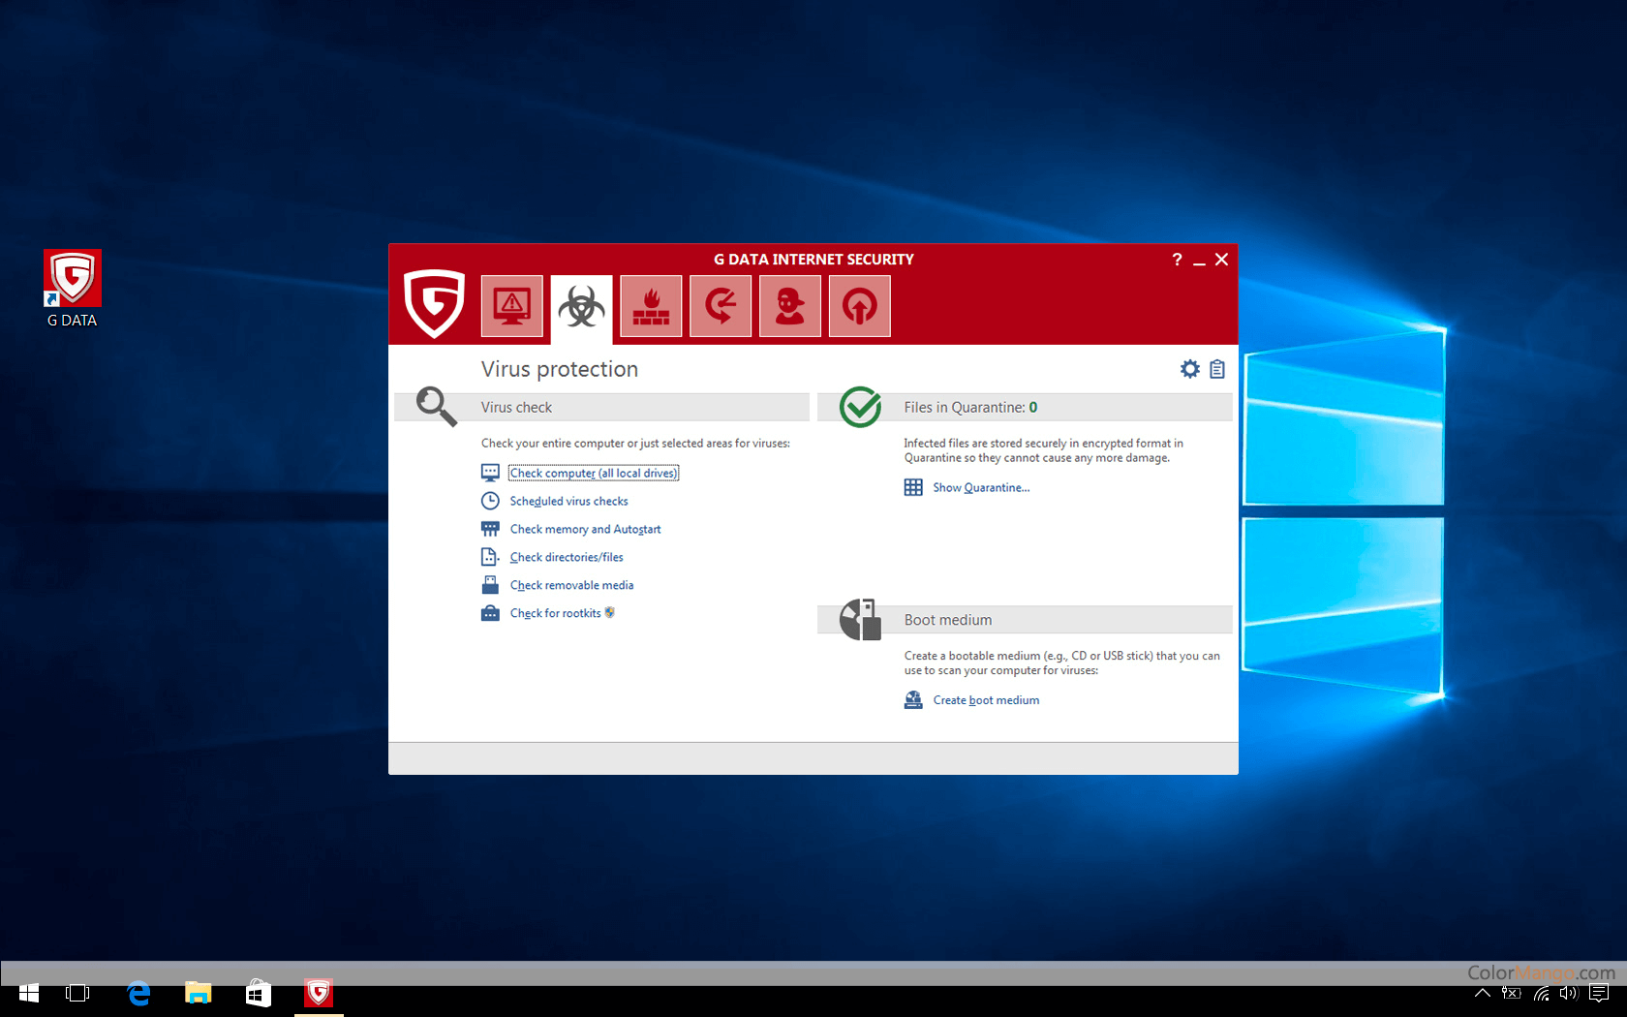This screenshot has width=1627, height=1017.
Task: Click the Boot medium section header
Action: click(x=1025, y=620)
